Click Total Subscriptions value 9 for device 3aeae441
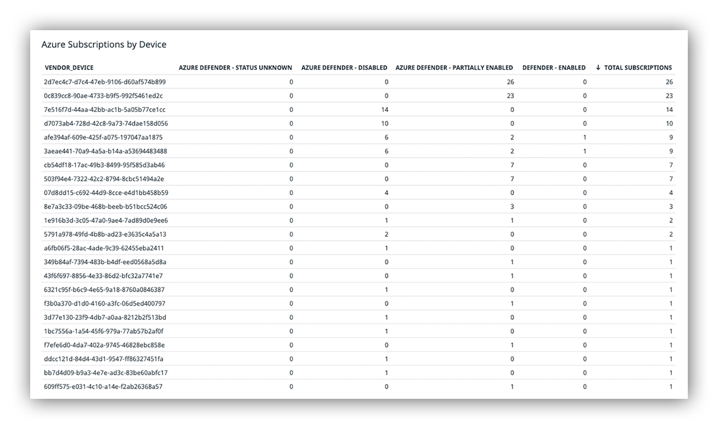The height and width of the screenshot is (429, 718). [x=671, y=151]
